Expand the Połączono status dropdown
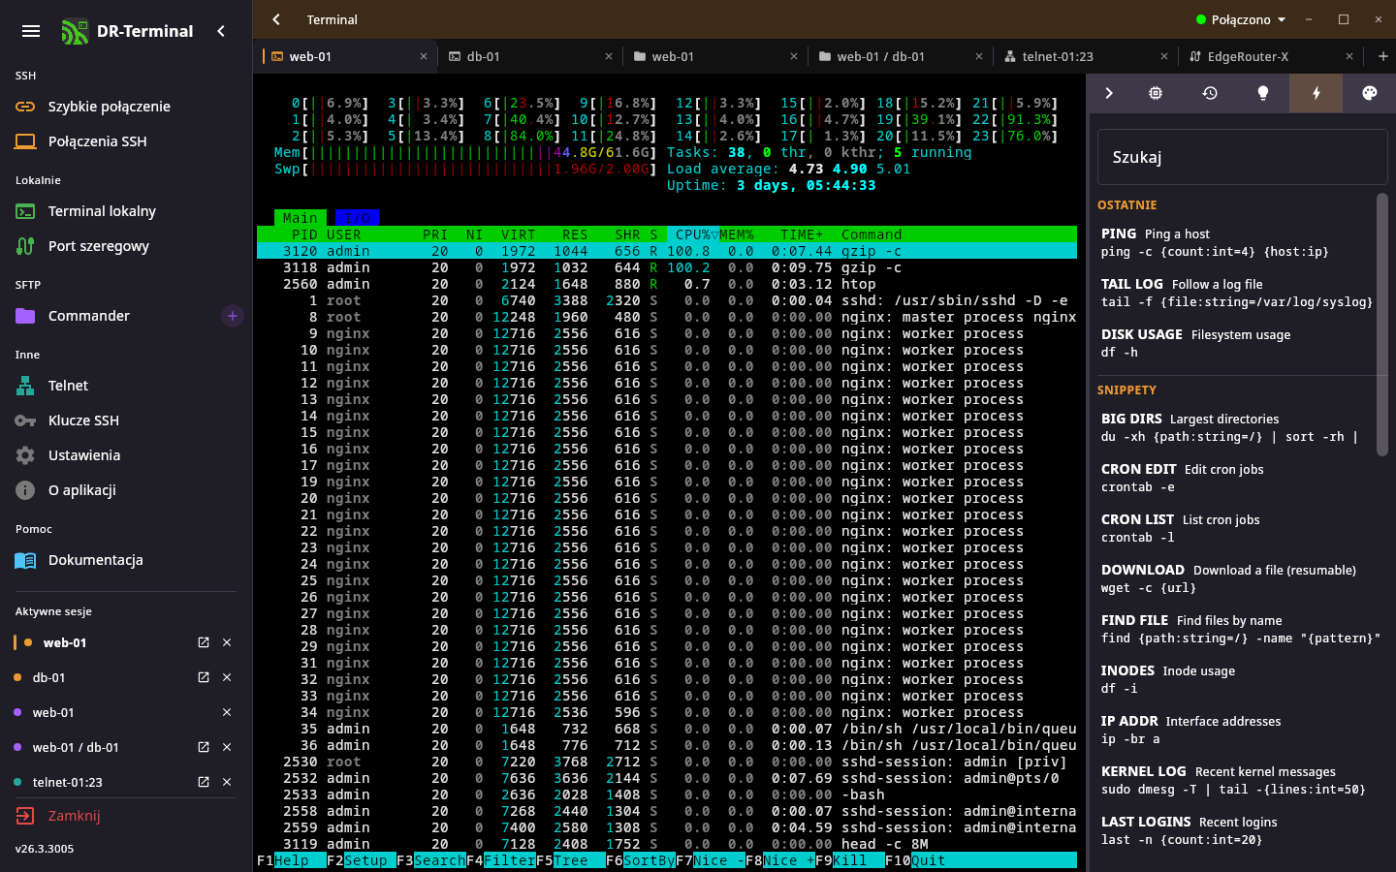This screenshot has height=872, width=1396. (x=1241, y=19)
